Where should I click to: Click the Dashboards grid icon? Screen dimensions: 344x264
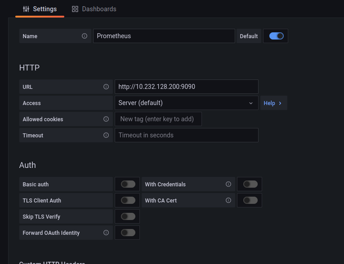coord(75,9)
